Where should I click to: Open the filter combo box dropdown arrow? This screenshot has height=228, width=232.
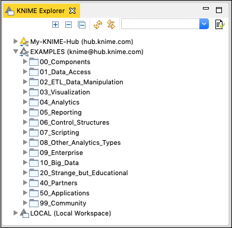click(204, 24)
